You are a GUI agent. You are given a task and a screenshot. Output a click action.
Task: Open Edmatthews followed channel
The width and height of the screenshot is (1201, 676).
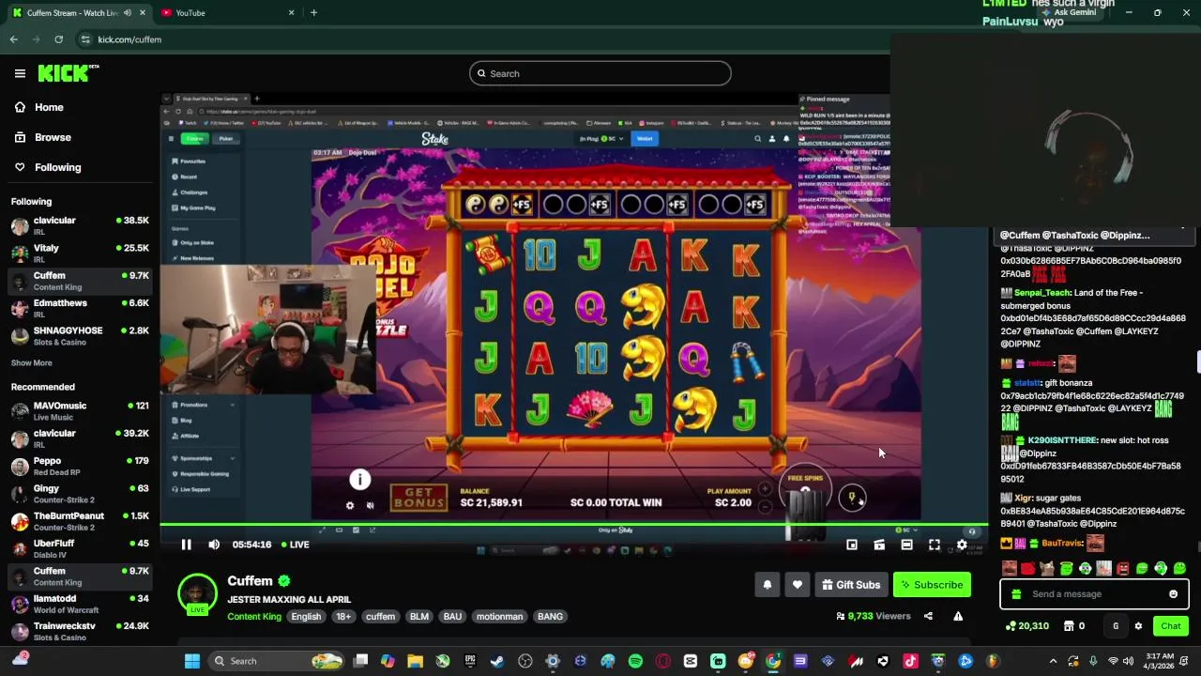point(80,308)
